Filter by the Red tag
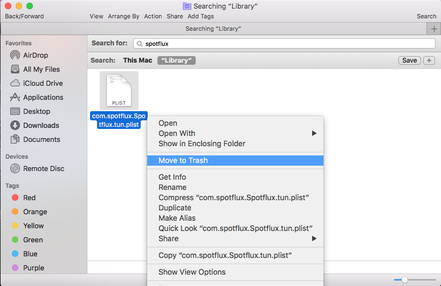Screen dimensions: 441x286 tap(24, 198)
